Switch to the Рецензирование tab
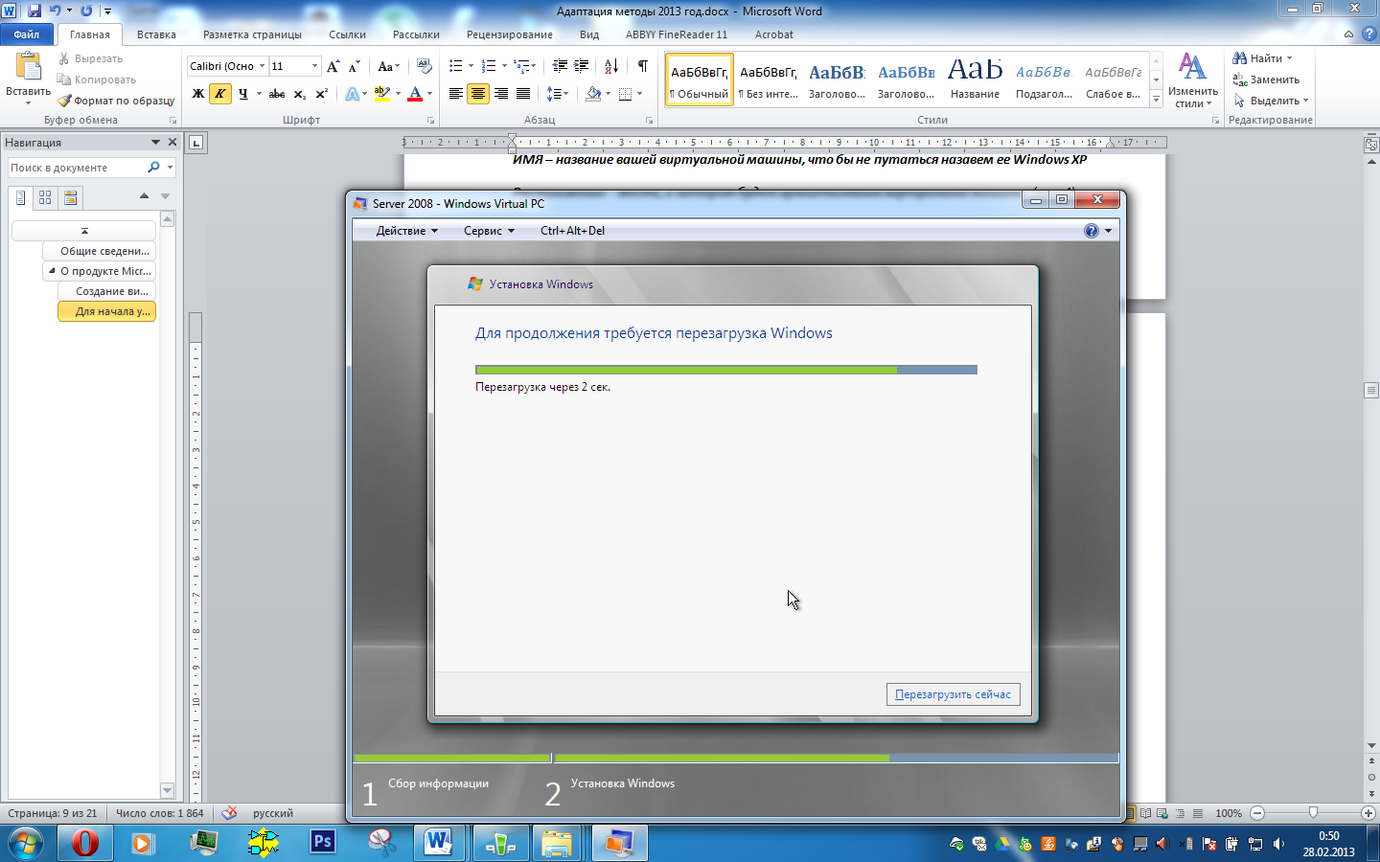This screenshot has height=862, width=1380. click(510, 34)
